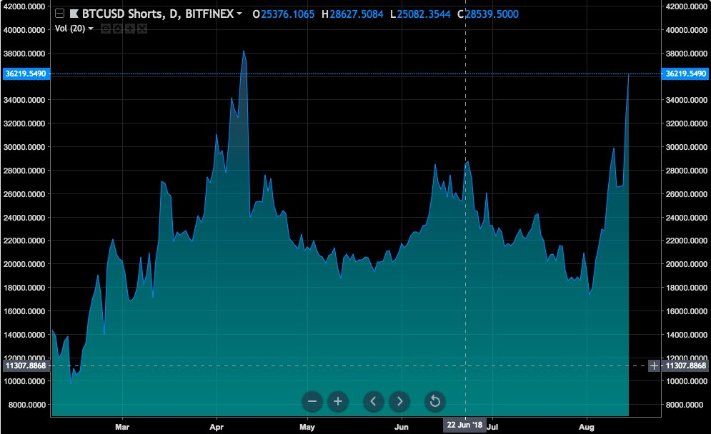
Task: Click the close value C28539.5000
Action: tap(488, 14)
